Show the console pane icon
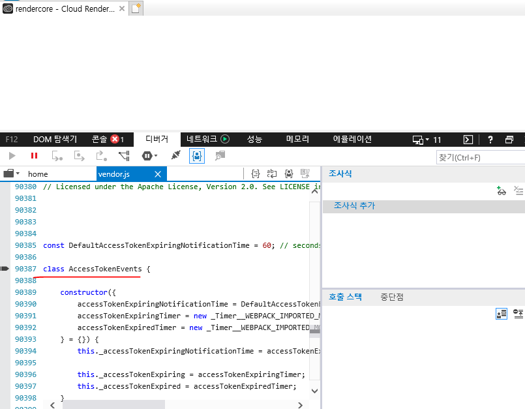 click(468, 140)
